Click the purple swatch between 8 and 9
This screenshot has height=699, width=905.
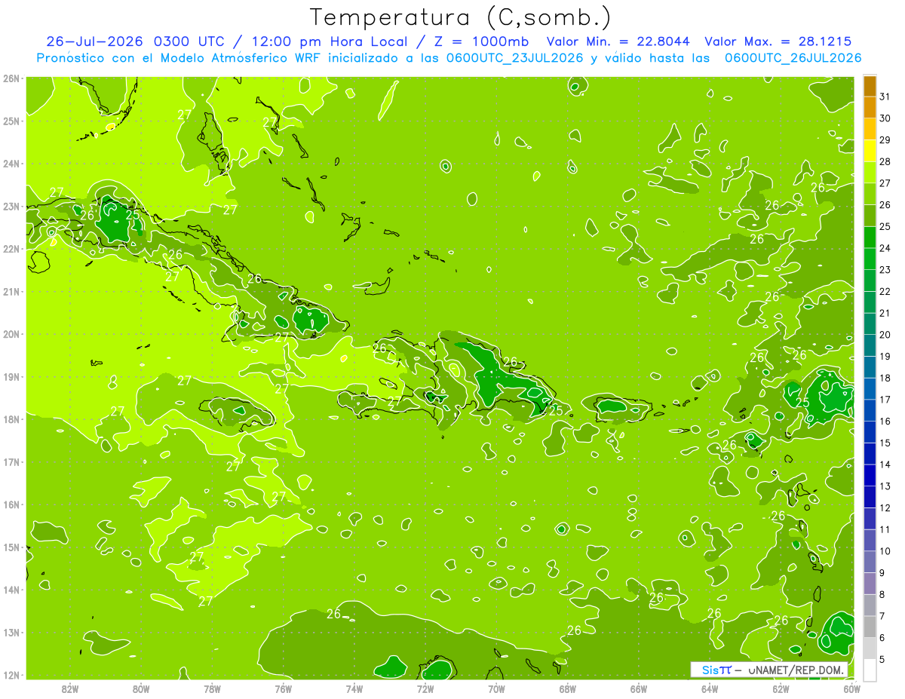click(x=870, y=584)
